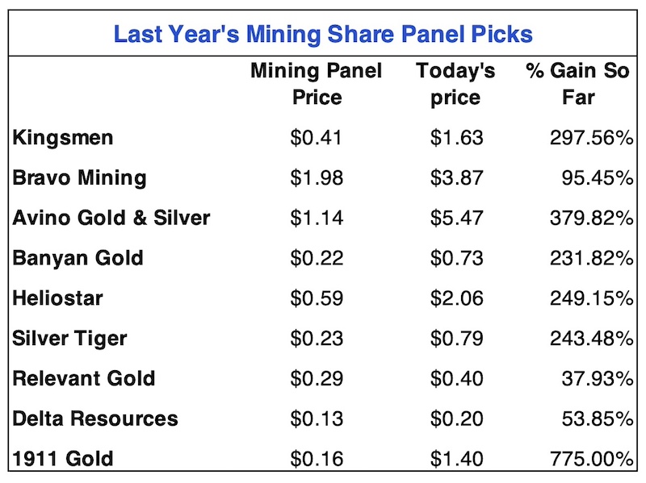Select the Silver Tiger row label
Screen dimensions: 646x483
69,339
